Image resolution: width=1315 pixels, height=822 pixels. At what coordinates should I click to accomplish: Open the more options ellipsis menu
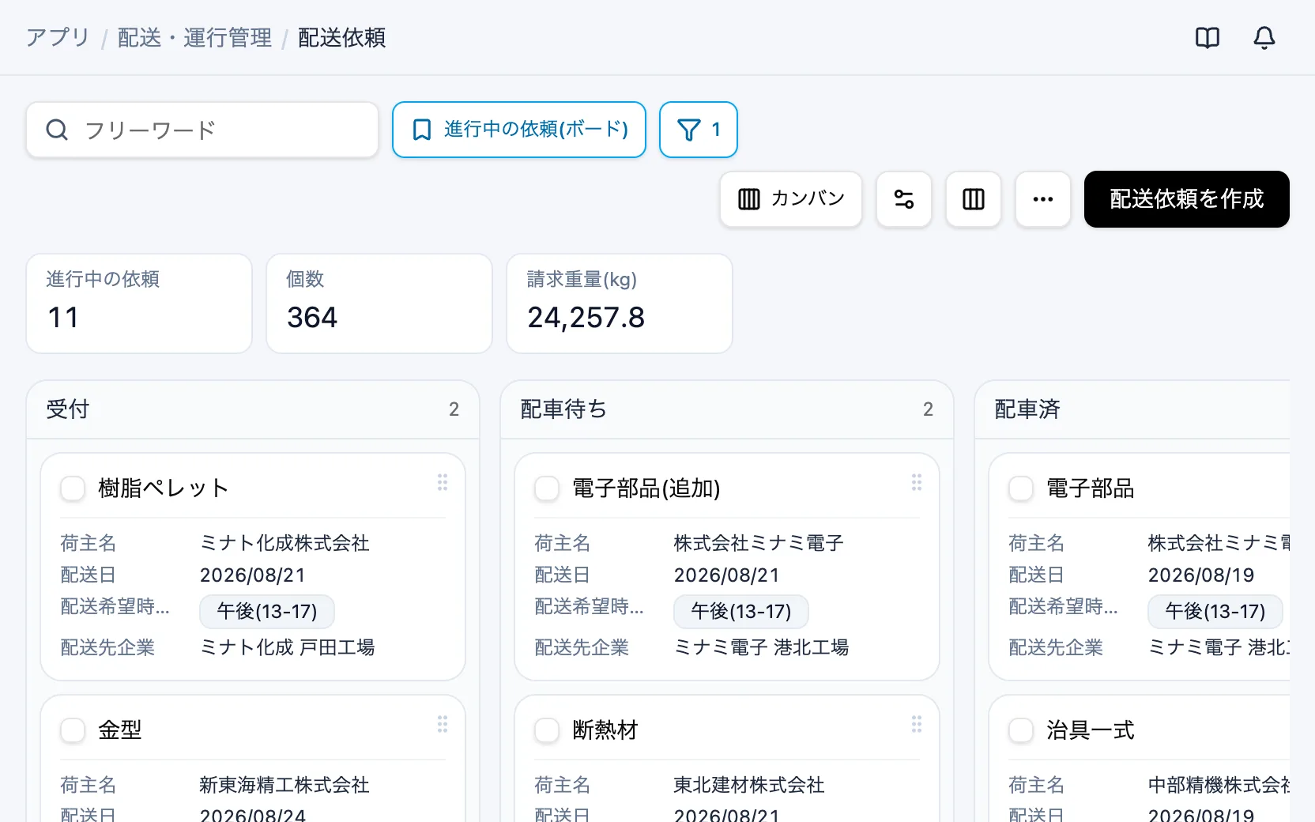tap(1043, 199)
